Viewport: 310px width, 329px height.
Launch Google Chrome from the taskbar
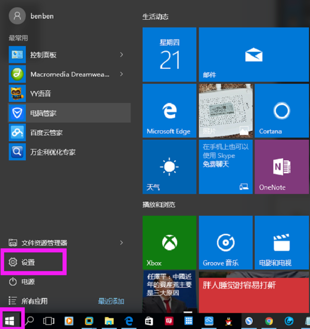pos(269,321)
